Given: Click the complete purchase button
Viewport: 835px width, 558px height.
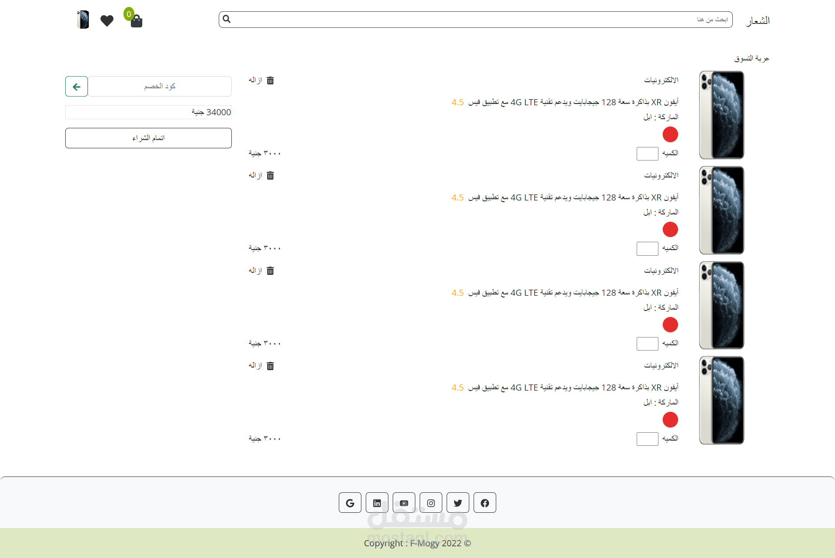Looking at the screenshot, I should (148, 138).
